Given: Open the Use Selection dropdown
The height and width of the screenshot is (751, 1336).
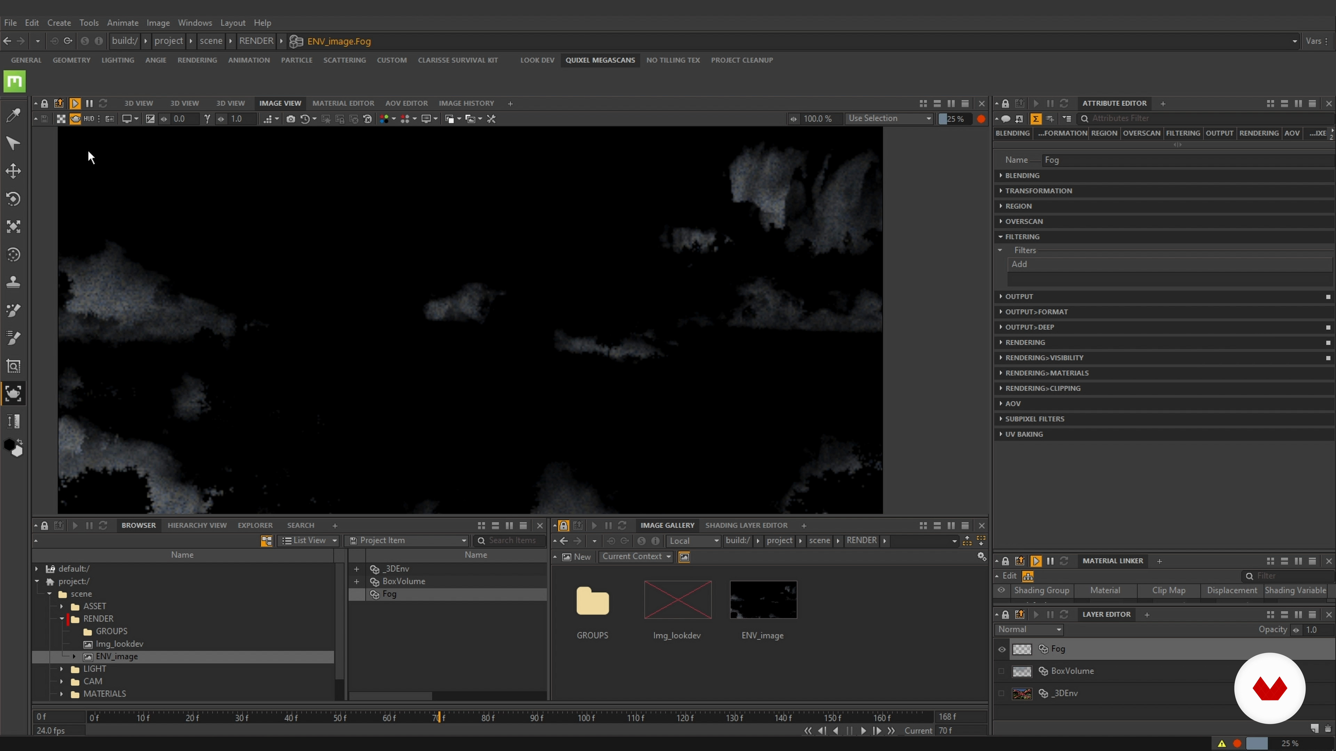Looking at the screenshot, I should pyautogui.click(x=889, y=119).
